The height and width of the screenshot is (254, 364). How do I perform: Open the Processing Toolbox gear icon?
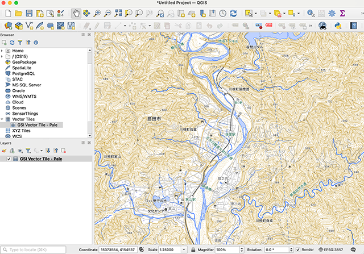(x=332, y=13)
